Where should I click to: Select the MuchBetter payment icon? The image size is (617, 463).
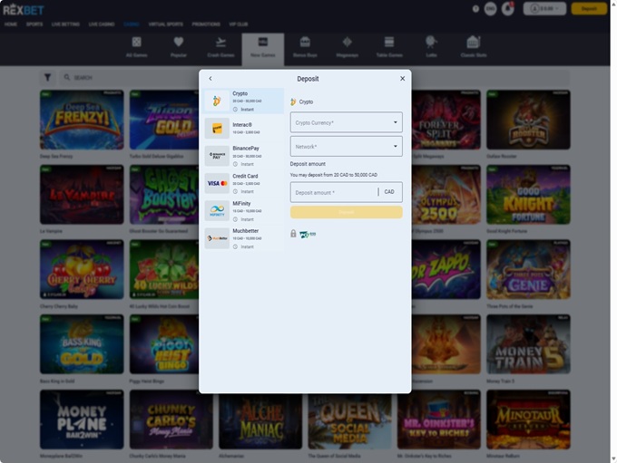pyautogui.click(x=217, y=238)
